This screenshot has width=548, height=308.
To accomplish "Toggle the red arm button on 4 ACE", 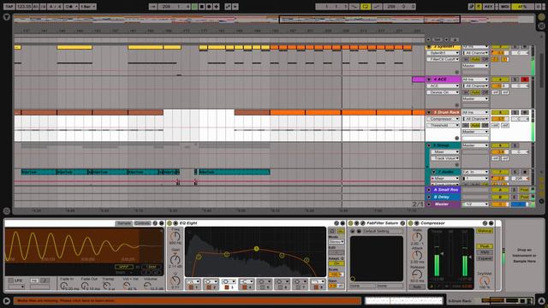I will (x=525, y=80).
